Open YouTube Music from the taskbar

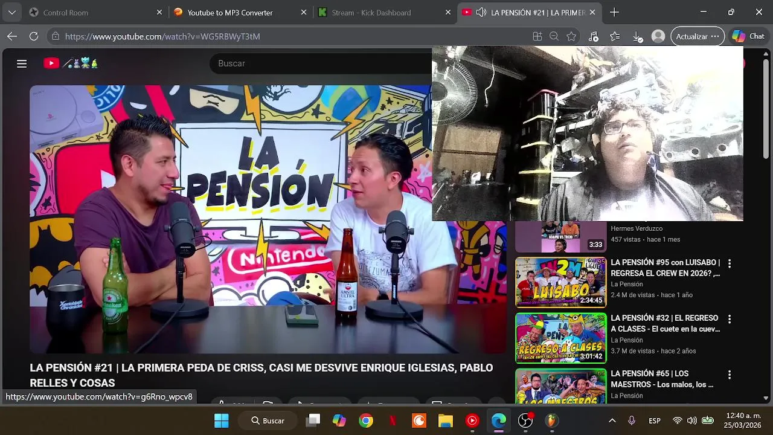[472, 420]
